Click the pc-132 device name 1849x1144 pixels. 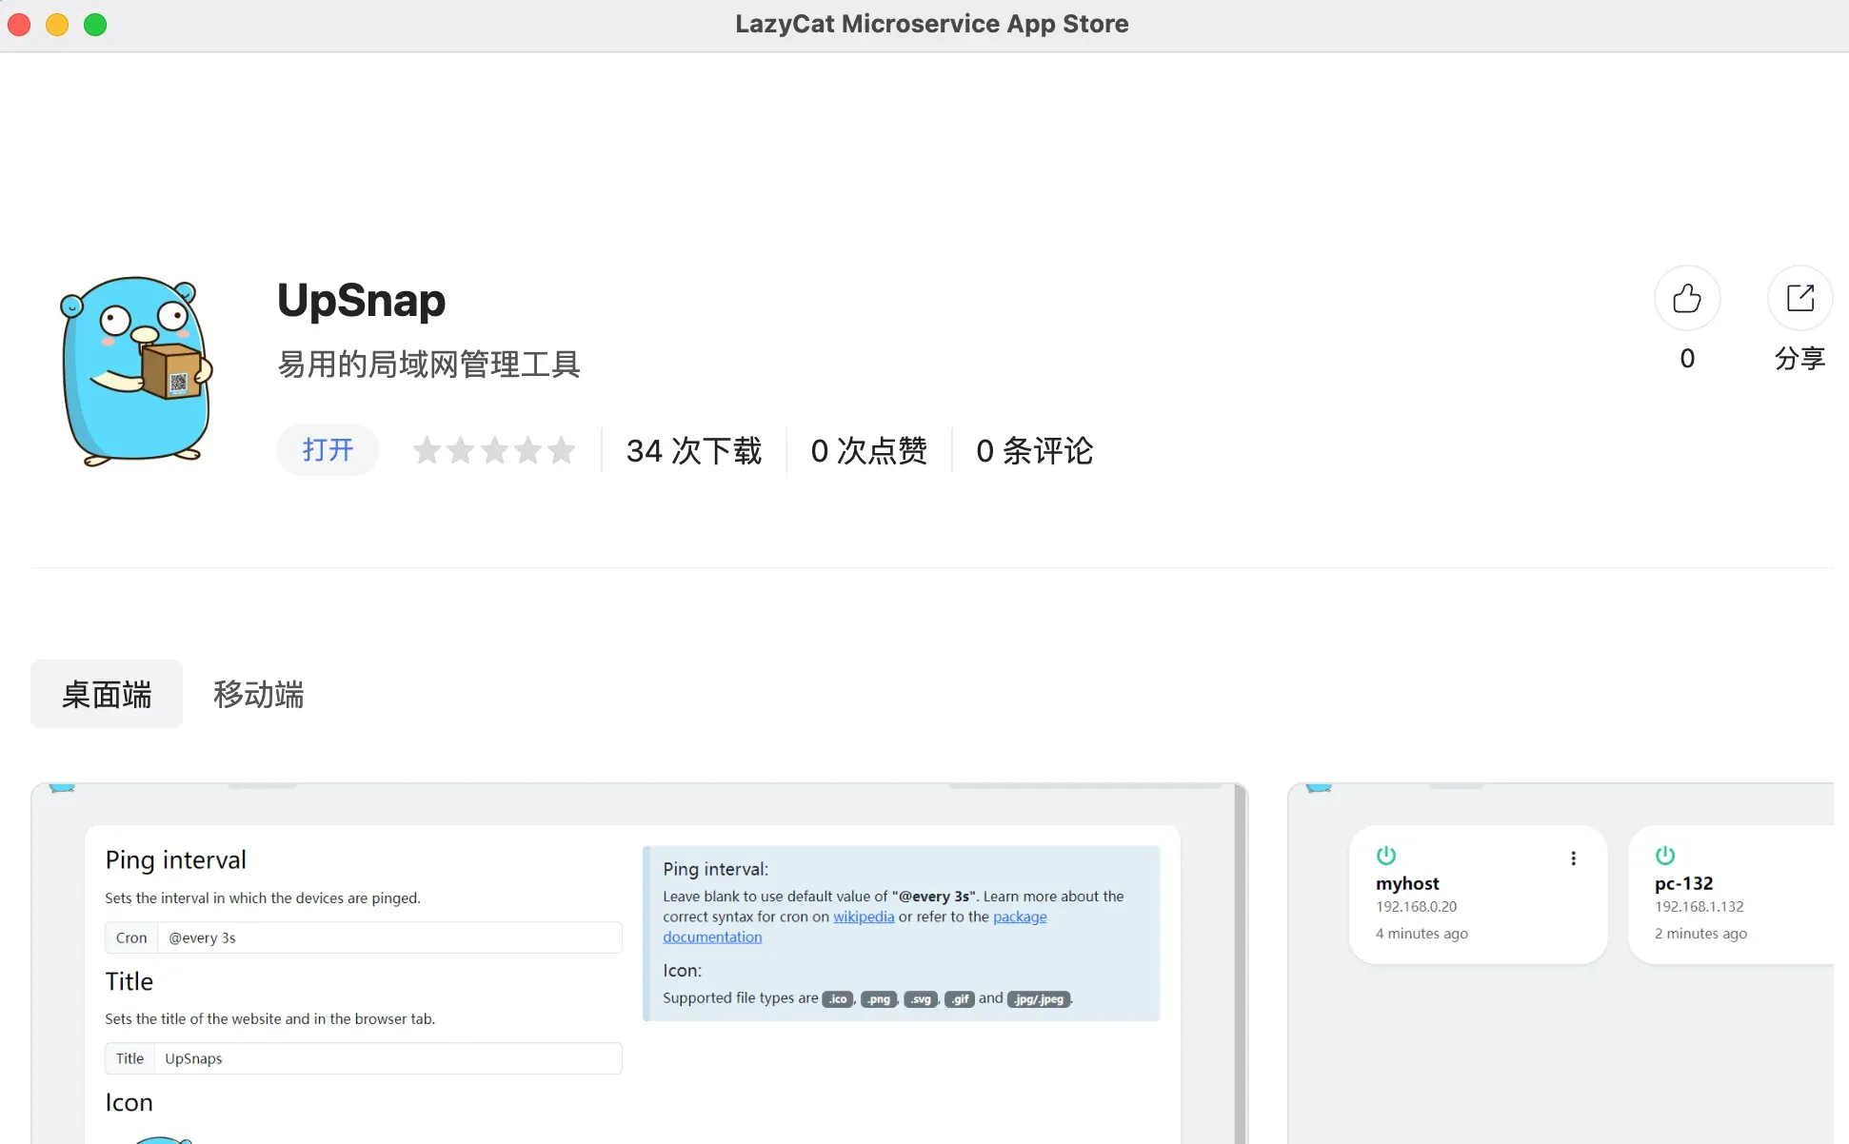pyautogui.click(x=1683, y=883)
